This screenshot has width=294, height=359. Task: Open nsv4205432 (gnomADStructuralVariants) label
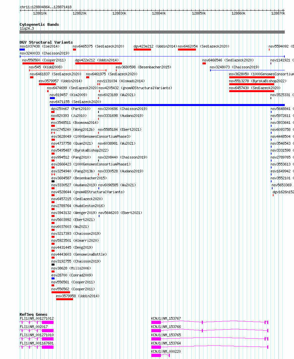[135, 88]
